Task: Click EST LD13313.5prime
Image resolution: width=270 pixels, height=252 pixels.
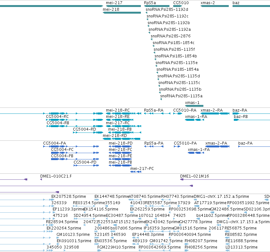Action: [x=241, y=247]
